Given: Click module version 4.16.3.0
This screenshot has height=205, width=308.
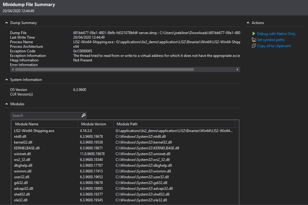Looking at the screenshot, I should click(86, 131).
